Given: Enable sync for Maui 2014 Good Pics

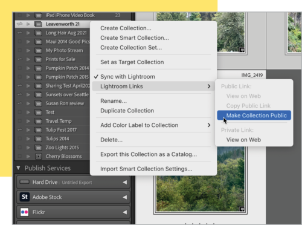Looking at the screenshot, I should pyautogui.click(x=20, y=42).
